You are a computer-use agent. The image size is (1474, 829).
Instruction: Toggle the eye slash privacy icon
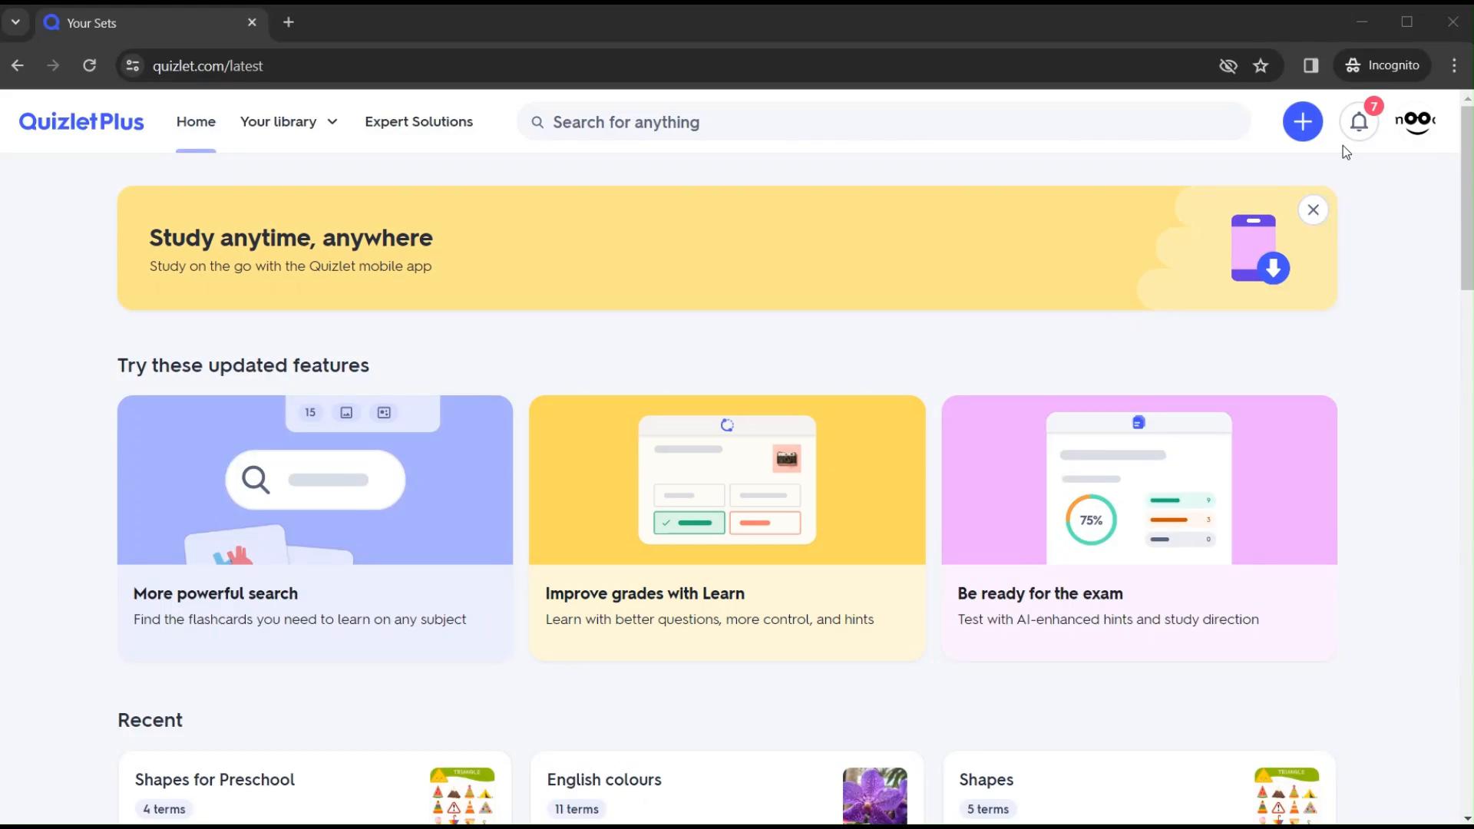[x=1228, y=64]
